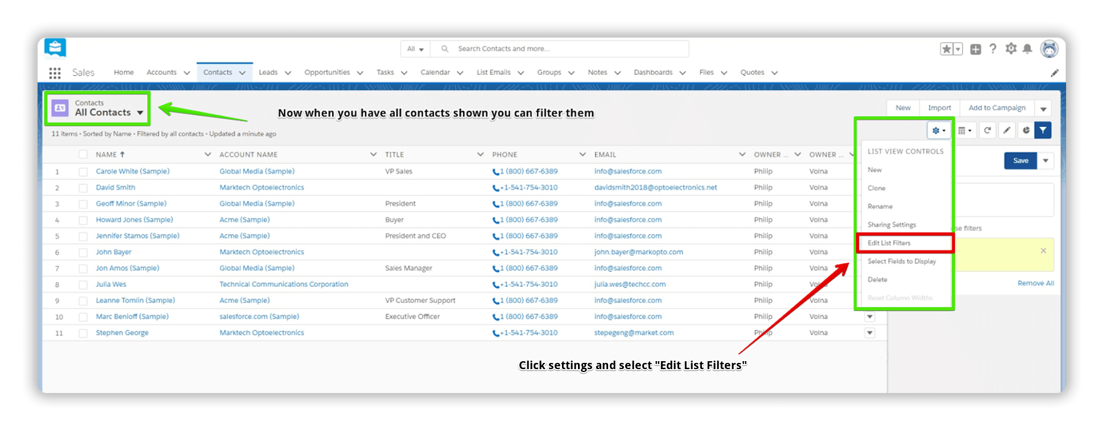Check the box for Geoff Minor row
1111x430 pixels.
83,204
